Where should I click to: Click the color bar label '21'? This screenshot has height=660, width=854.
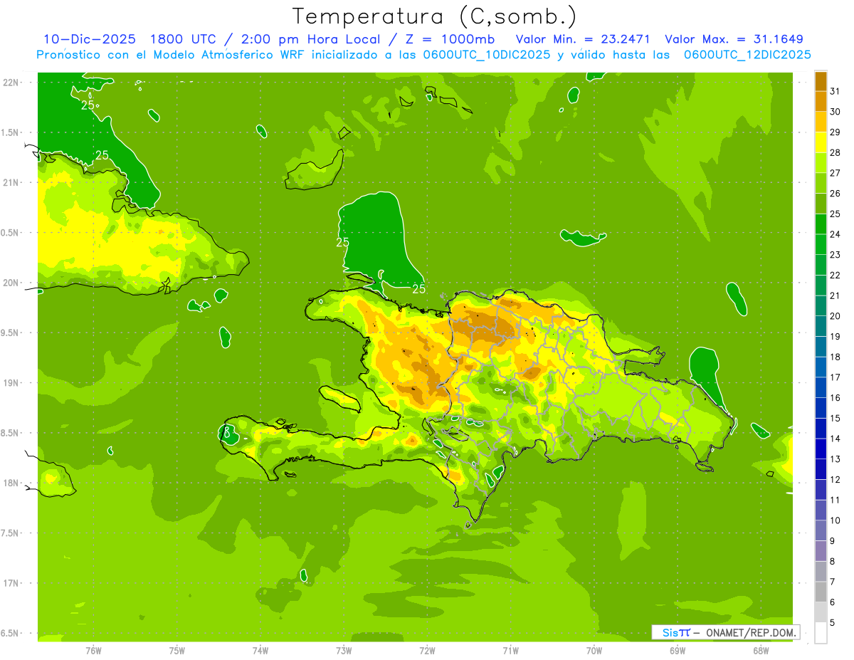835,295
